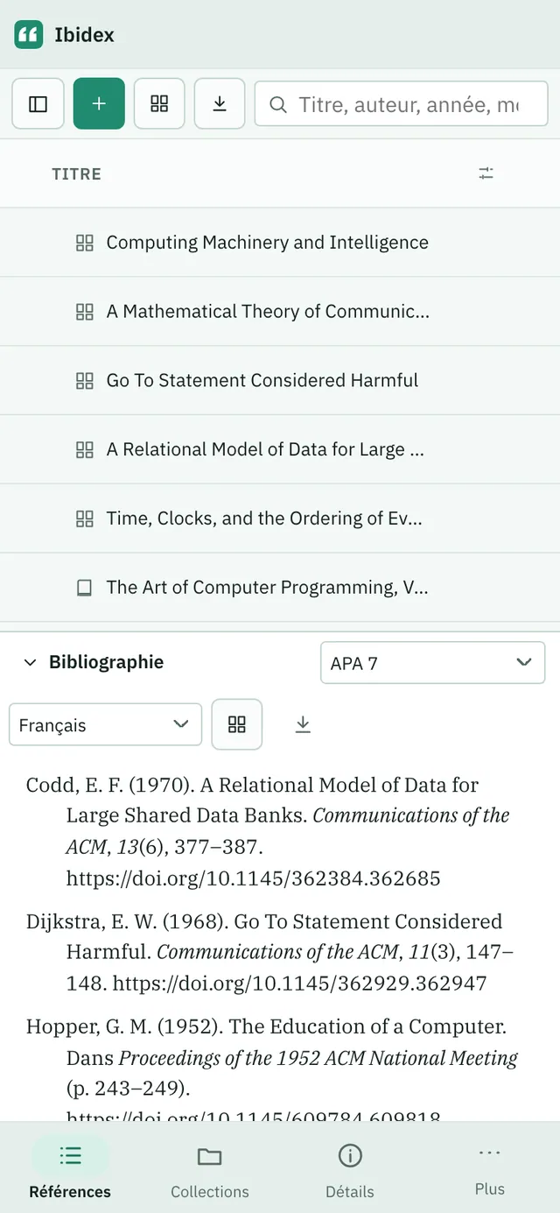560x1213 pixels.
Task: Open the Français language dropdown
Action: (x=106, y=725)
